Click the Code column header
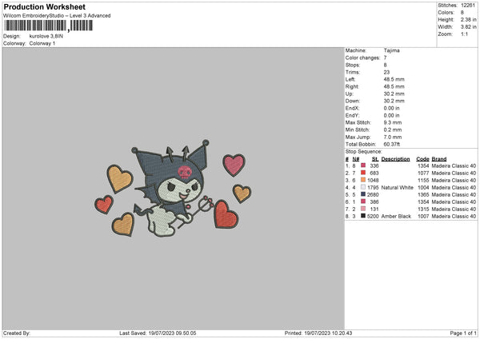Screen dimensions: 480x339 pyautogui.click(x=422, y=159)
